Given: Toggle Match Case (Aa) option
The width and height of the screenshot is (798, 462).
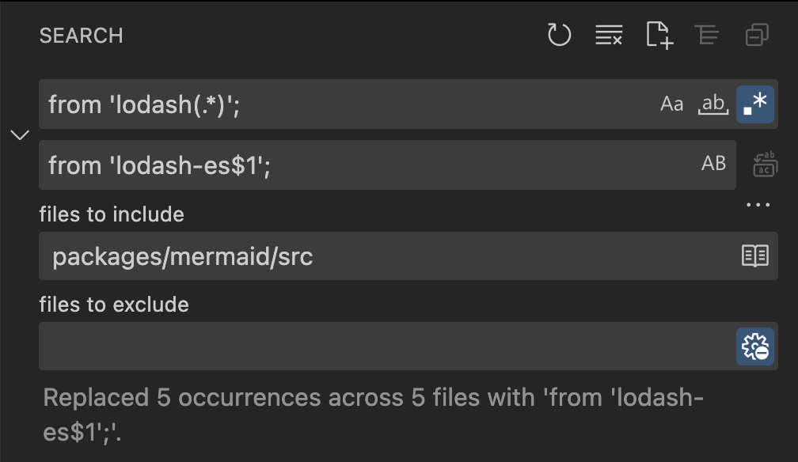Looking at the screenshot, I should pos(671,104).
